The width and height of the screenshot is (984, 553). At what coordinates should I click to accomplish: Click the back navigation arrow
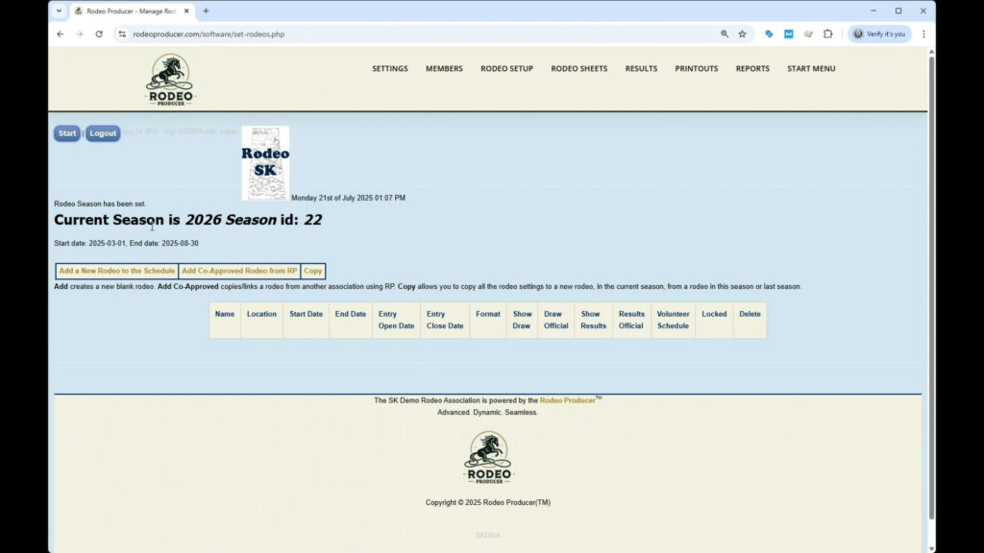click(x=60, y=34)
